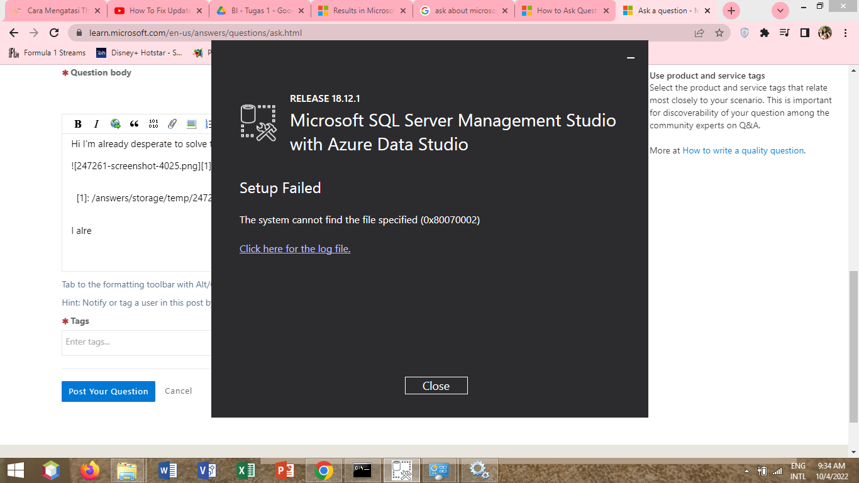Open the shield extension icon
Viewport: 859px width, 483px height.
point(745,33)
